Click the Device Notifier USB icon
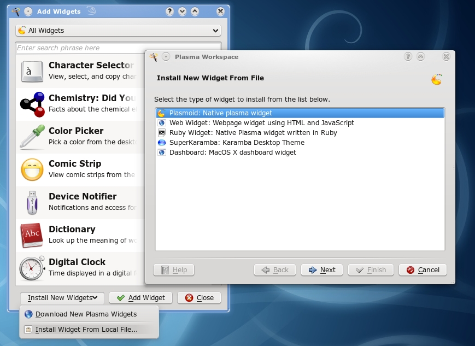Screen dimensions: 475x346 click(32, 202)
